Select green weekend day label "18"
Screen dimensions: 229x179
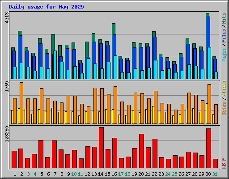(127, 174)
